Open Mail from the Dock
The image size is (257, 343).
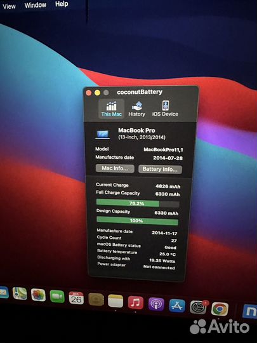coord(4,292)
